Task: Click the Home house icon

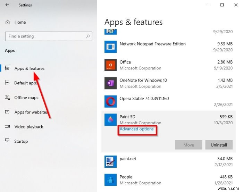Action: point(7,22)
